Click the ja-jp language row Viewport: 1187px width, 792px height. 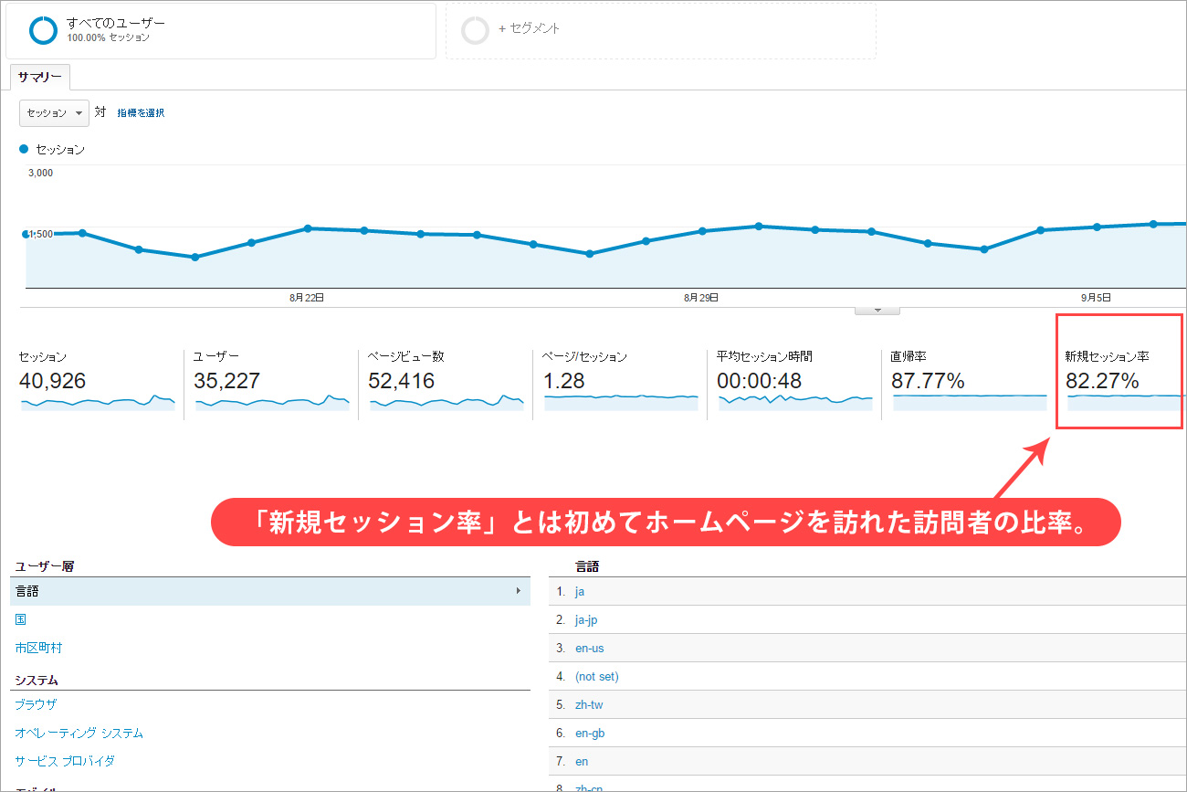point(867,619)
